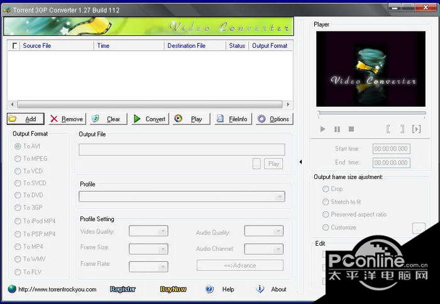Click the Clear recycle icon
The image size is (440, 304).
pyautogui.click(x=96, y=118)
